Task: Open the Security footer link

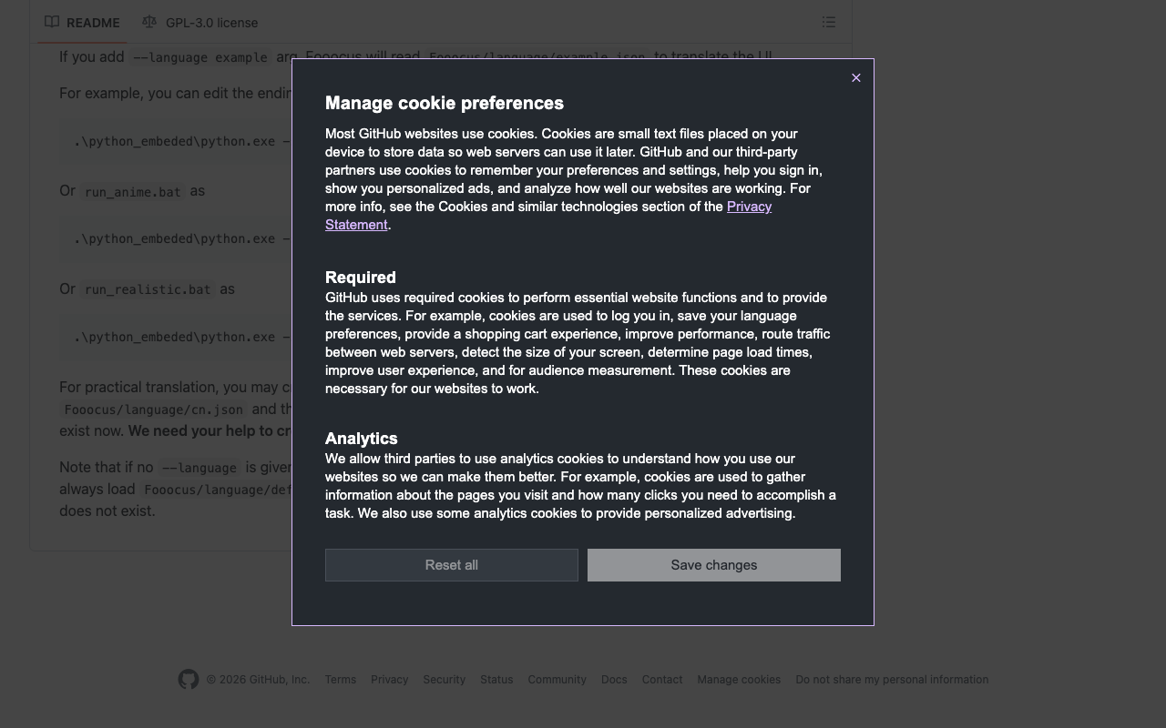Action: 445,680
